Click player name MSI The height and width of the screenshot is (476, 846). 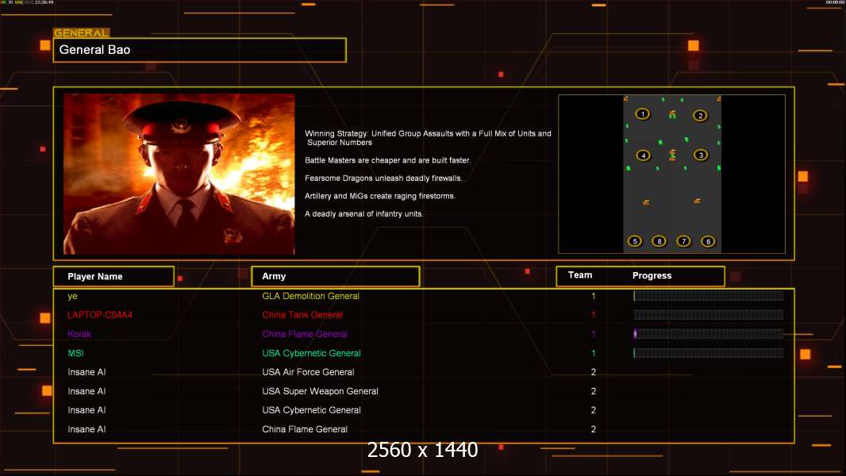pos(75,353)
